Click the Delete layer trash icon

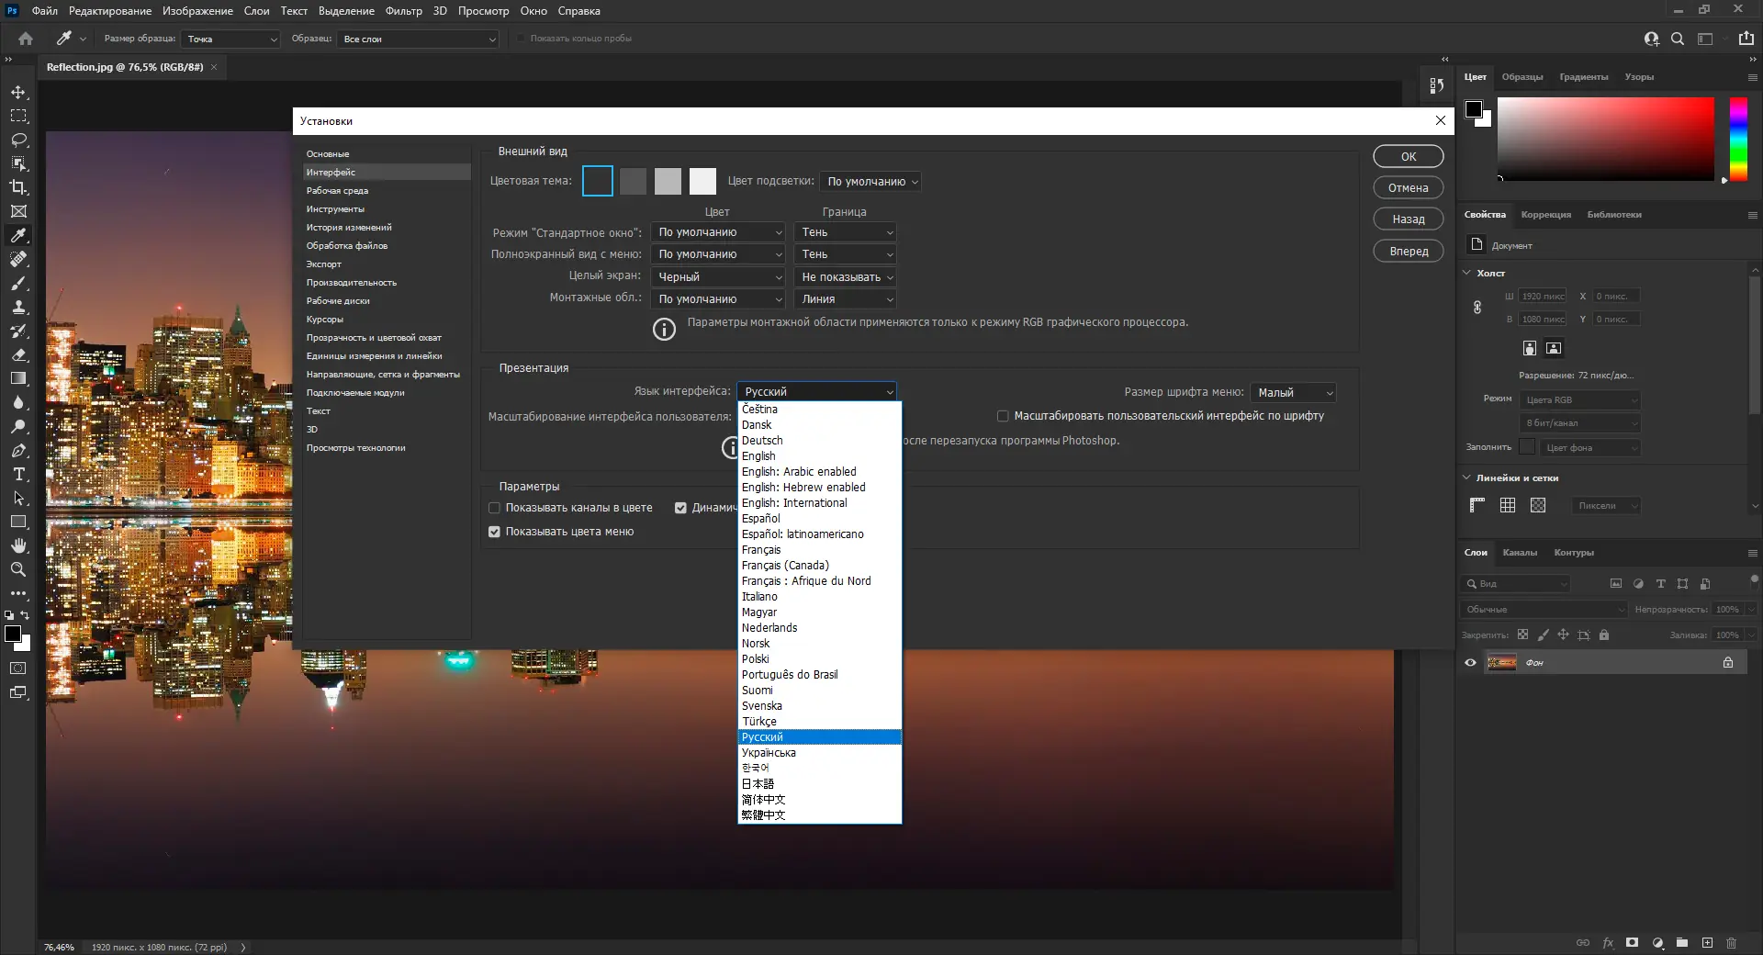1731,943
